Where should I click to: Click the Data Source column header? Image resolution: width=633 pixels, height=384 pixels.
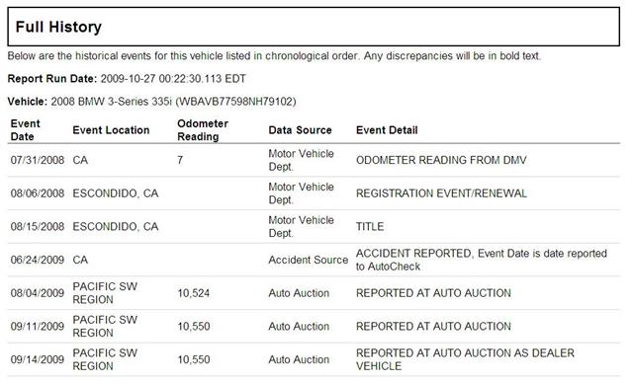coord(300,130)
